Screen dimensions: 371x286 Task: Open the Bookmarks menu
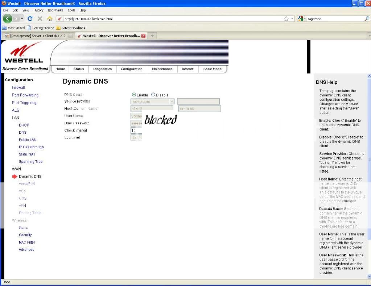point(55,10)
